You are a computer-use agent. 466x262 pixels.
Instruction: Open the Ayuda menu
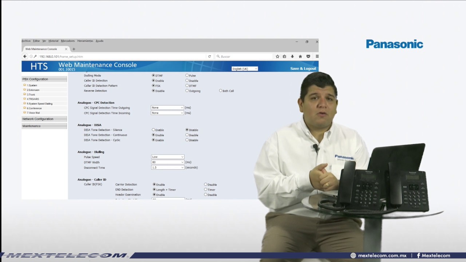click(x=99, y=41)
